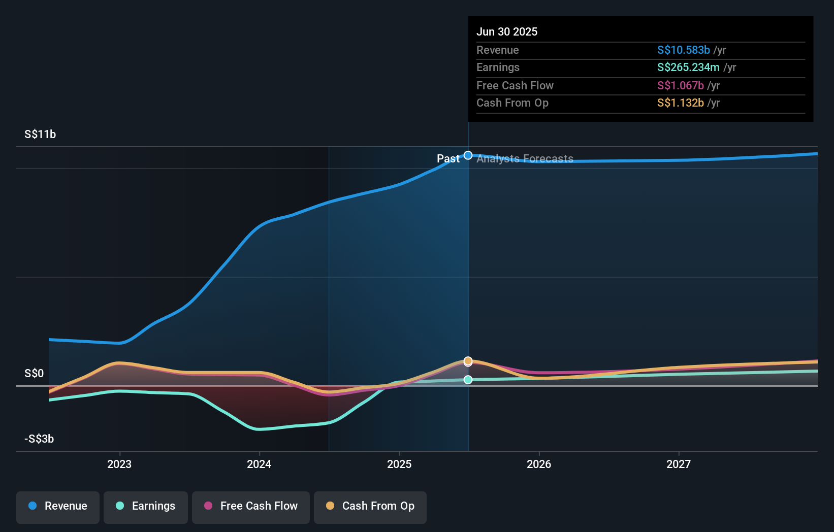Click the Past section label

[448, 158]
